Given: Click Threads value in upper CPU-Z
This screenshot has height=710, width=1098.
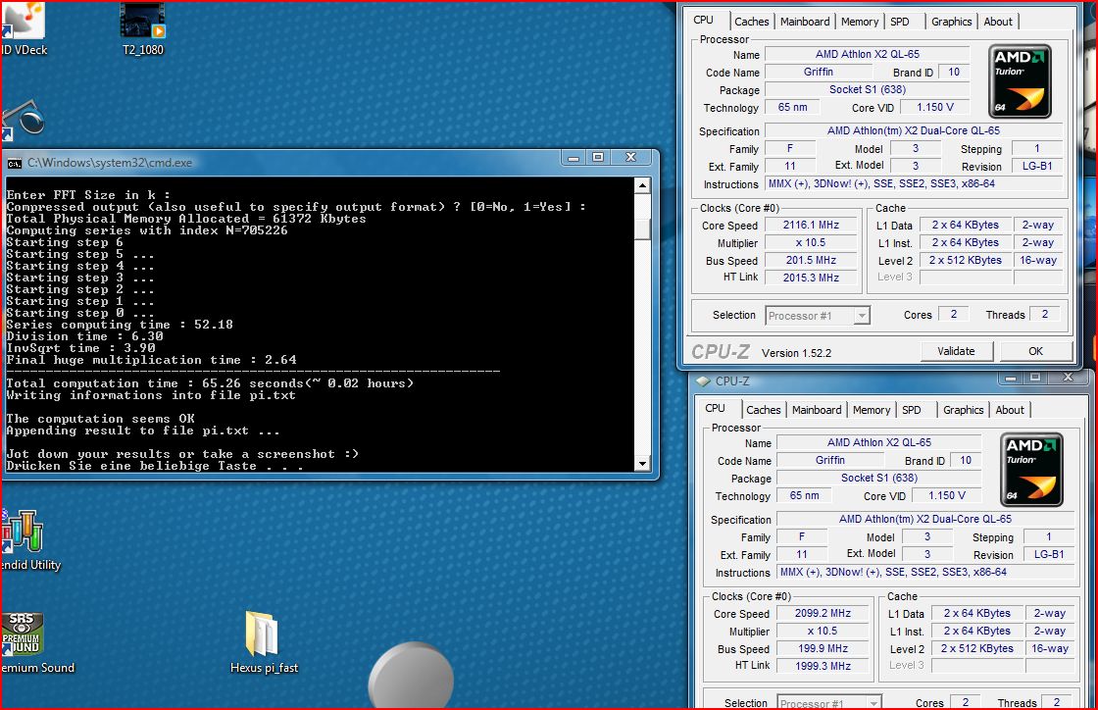Looking at the screenshot, I should (1045, 315).
